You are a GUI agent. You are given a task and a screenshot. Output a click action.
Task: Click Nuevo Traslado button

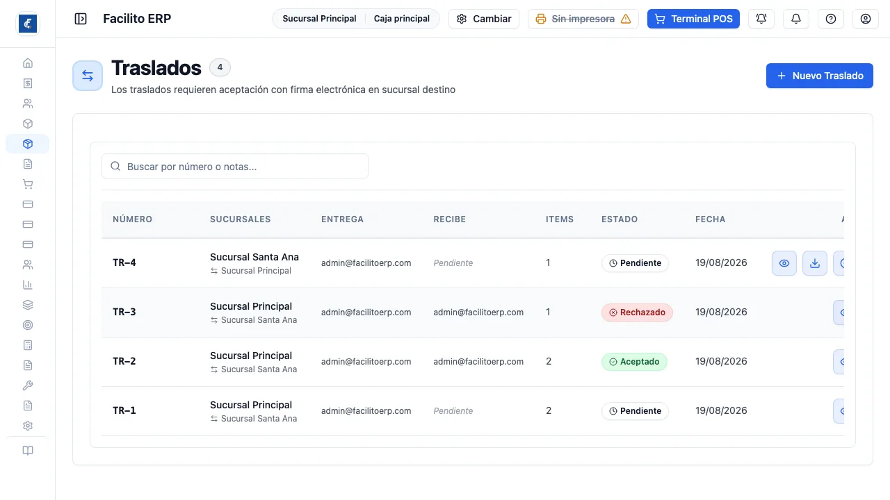click(x=820, y=76)
